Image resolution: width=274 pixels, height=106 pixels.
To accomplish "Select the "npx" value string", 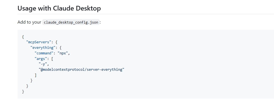I will click(x=63, y=53).
